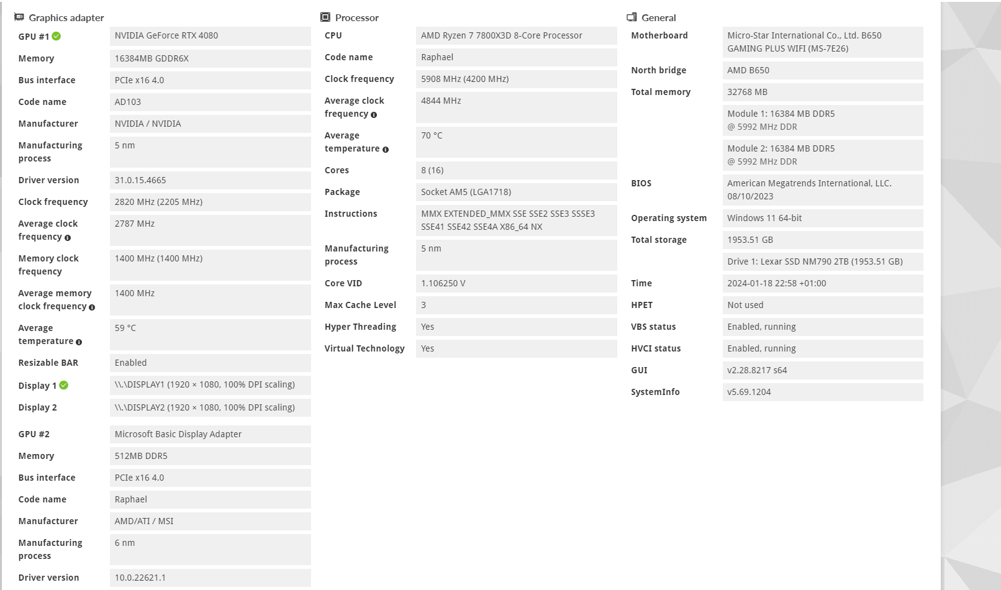The image size is (1001, 590).
Task: Click the green checkmark beside GPU #1
Action: coord(57,36)
